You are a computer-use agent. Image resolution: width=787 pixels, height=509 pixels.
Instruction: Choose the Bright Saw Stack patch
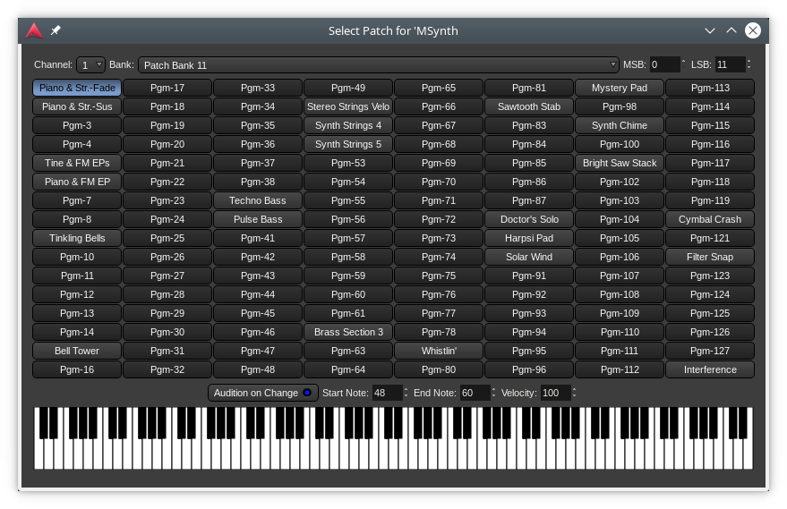pyautogui.click(x=620, y=163)
